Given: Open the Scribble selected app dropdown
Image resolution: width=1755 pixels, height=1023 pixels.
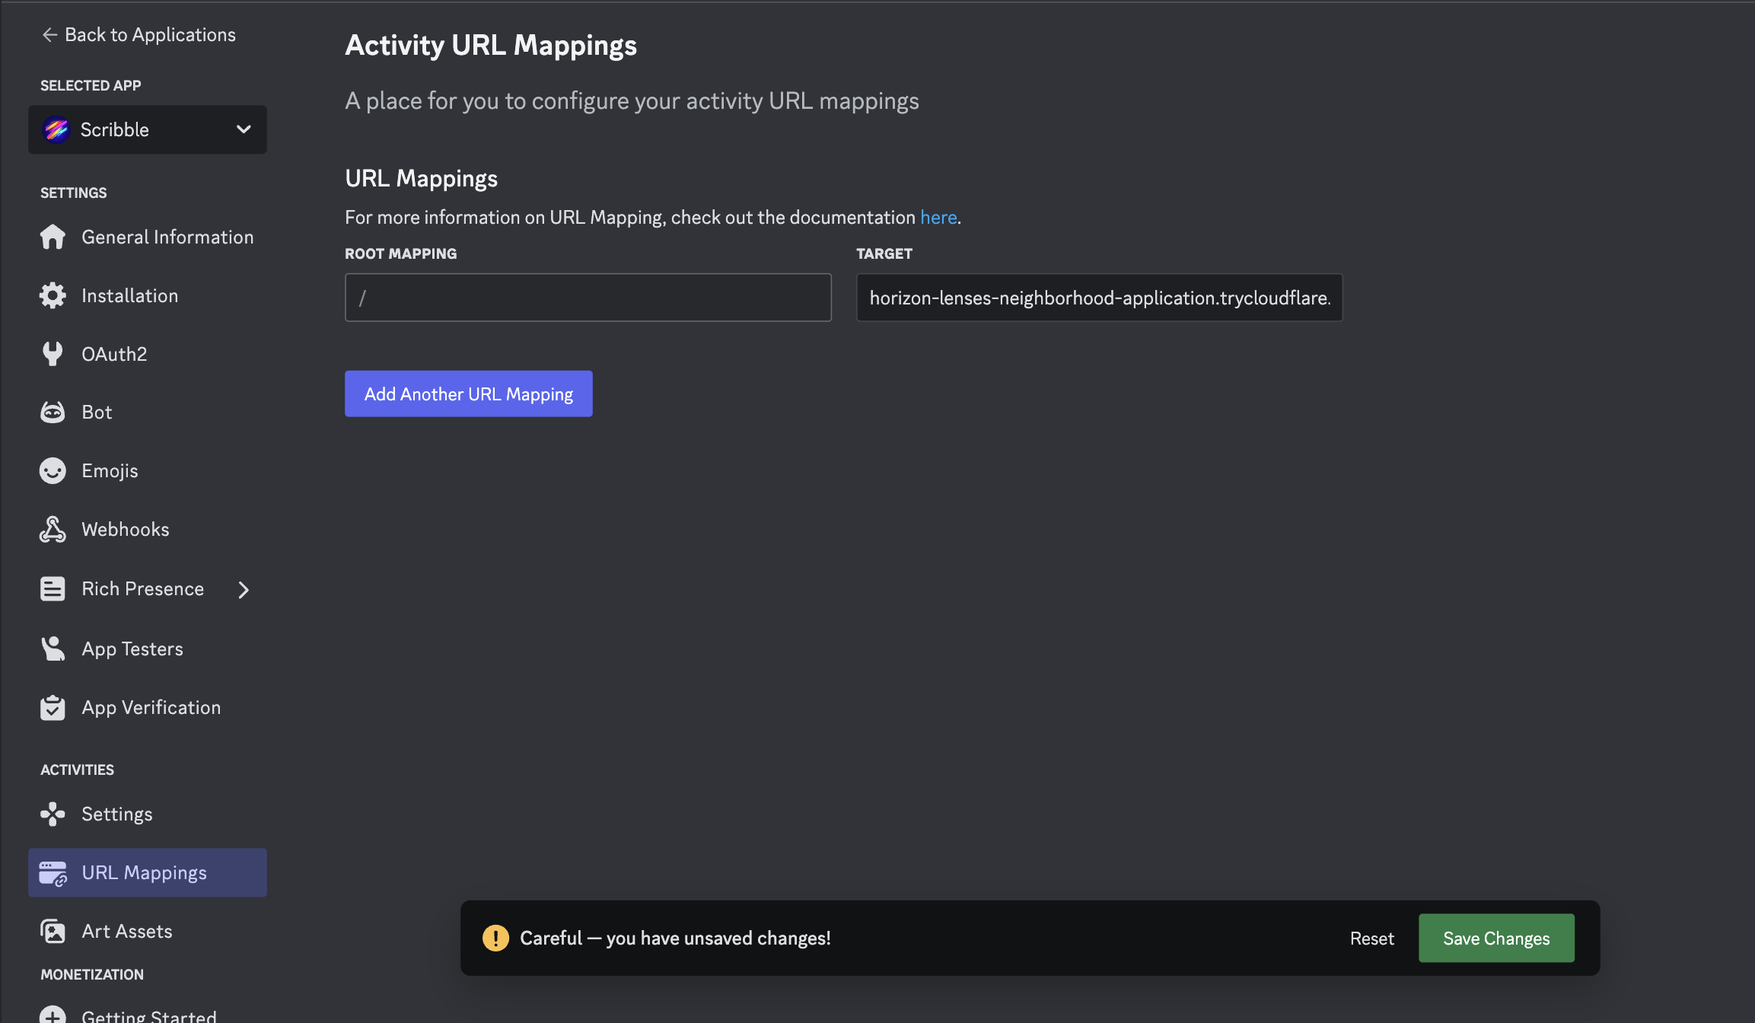Looking at the screenshot, I should [148, 129].
